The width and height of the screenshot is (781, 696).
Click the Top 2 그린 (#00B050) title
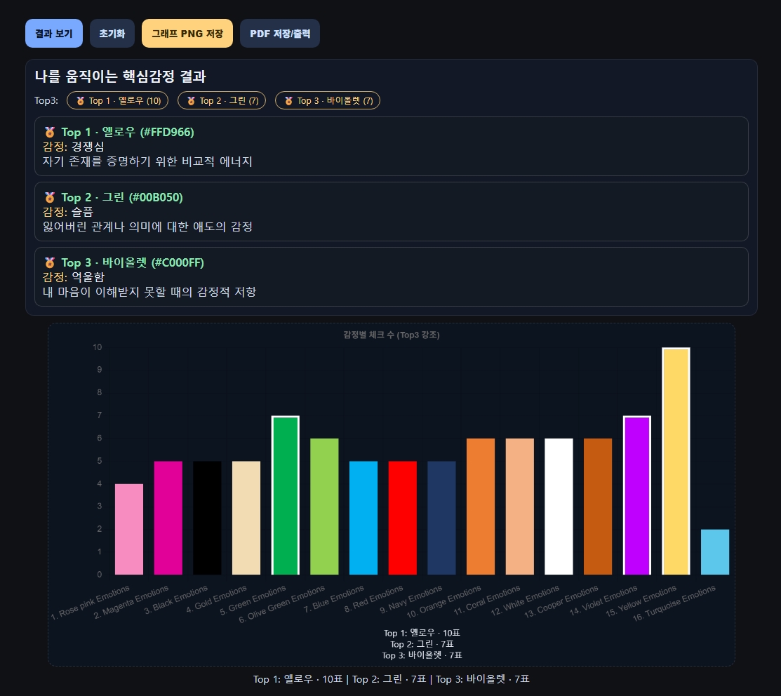point(122,197)
